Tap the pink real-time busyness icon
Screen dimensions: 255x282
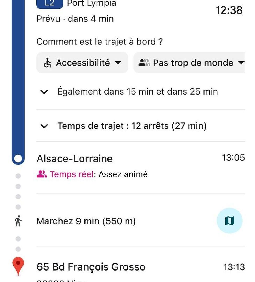coord(42,174)
